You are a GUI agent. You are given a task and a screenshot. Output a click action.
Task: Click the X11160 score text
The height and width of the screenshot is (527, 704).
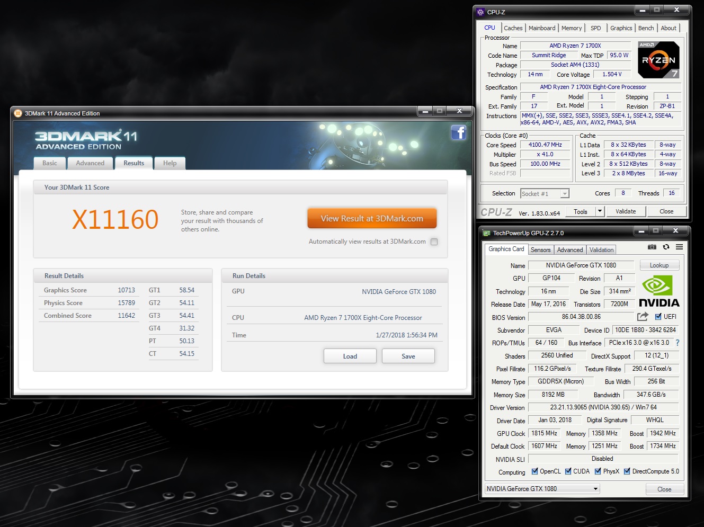click(x=115, y=219)
